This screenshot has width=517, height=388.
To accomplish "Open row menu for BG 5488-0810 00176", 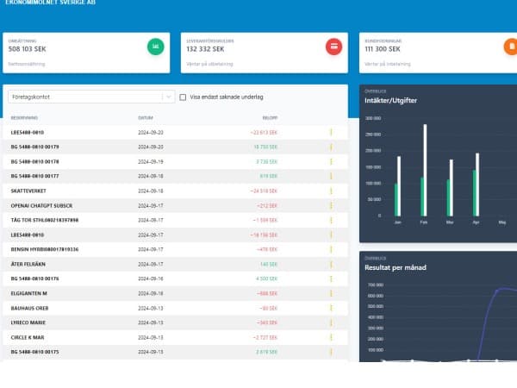I will tap(331, 278).
